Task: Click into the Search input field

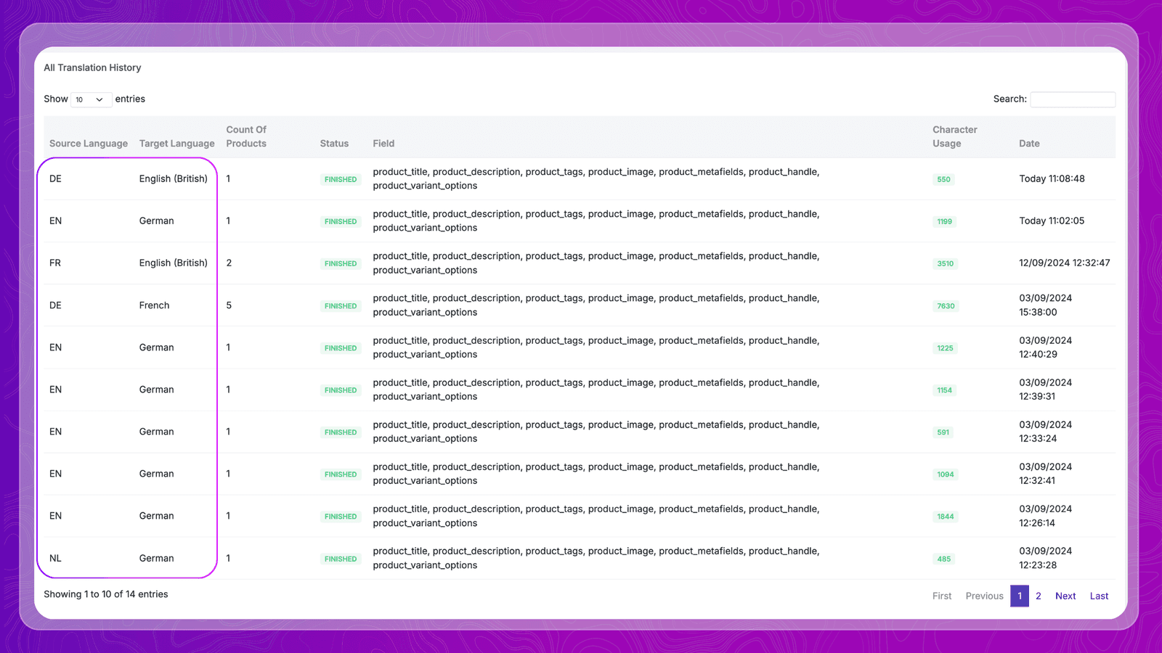Action: (1072, 99)
